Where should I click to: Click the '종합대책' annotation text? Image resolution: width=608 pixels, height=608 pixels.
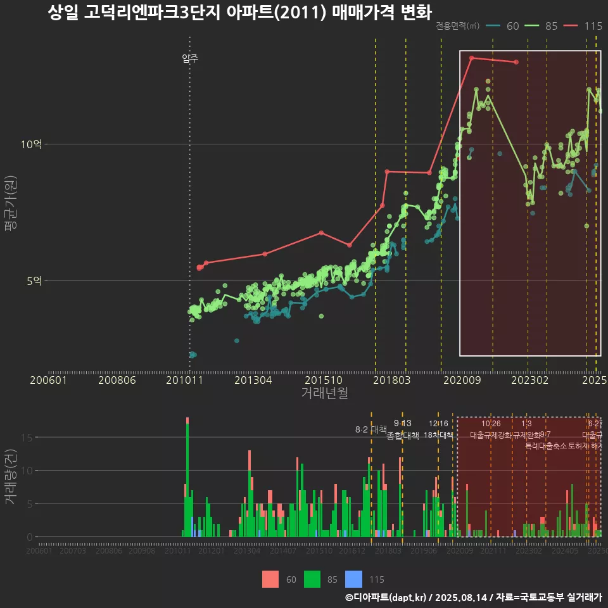pos(403,436)
